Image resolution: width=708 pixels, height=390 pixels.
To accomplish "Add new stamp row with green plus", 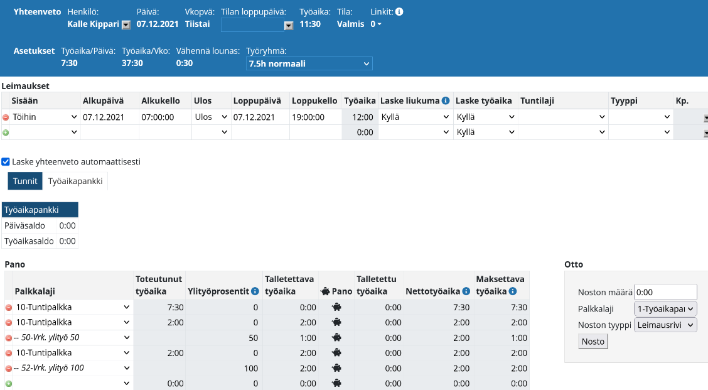I will coord(6,133).
